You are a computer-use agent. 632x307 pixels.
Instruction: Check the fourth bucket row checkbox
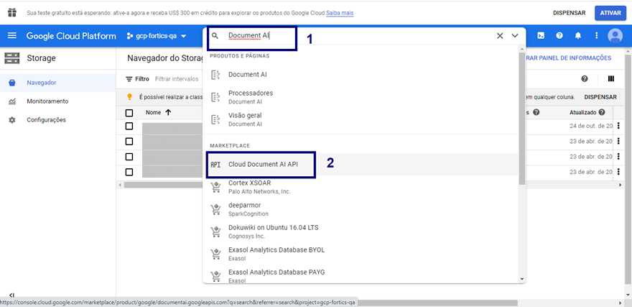click(129, 172)
